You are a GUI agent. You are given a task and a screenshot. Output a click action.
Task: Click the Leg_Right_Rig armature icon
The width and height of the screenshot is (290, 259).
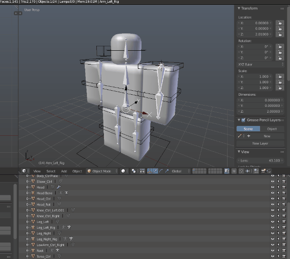tap(33, 239)
